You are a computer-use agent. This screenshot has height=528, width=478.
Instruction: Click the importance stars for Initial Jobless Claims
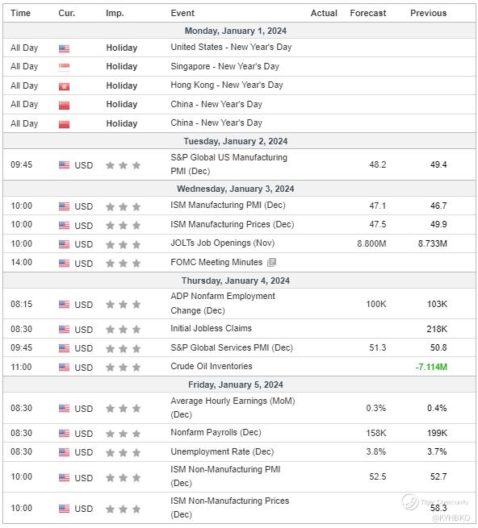pos(123,329)
